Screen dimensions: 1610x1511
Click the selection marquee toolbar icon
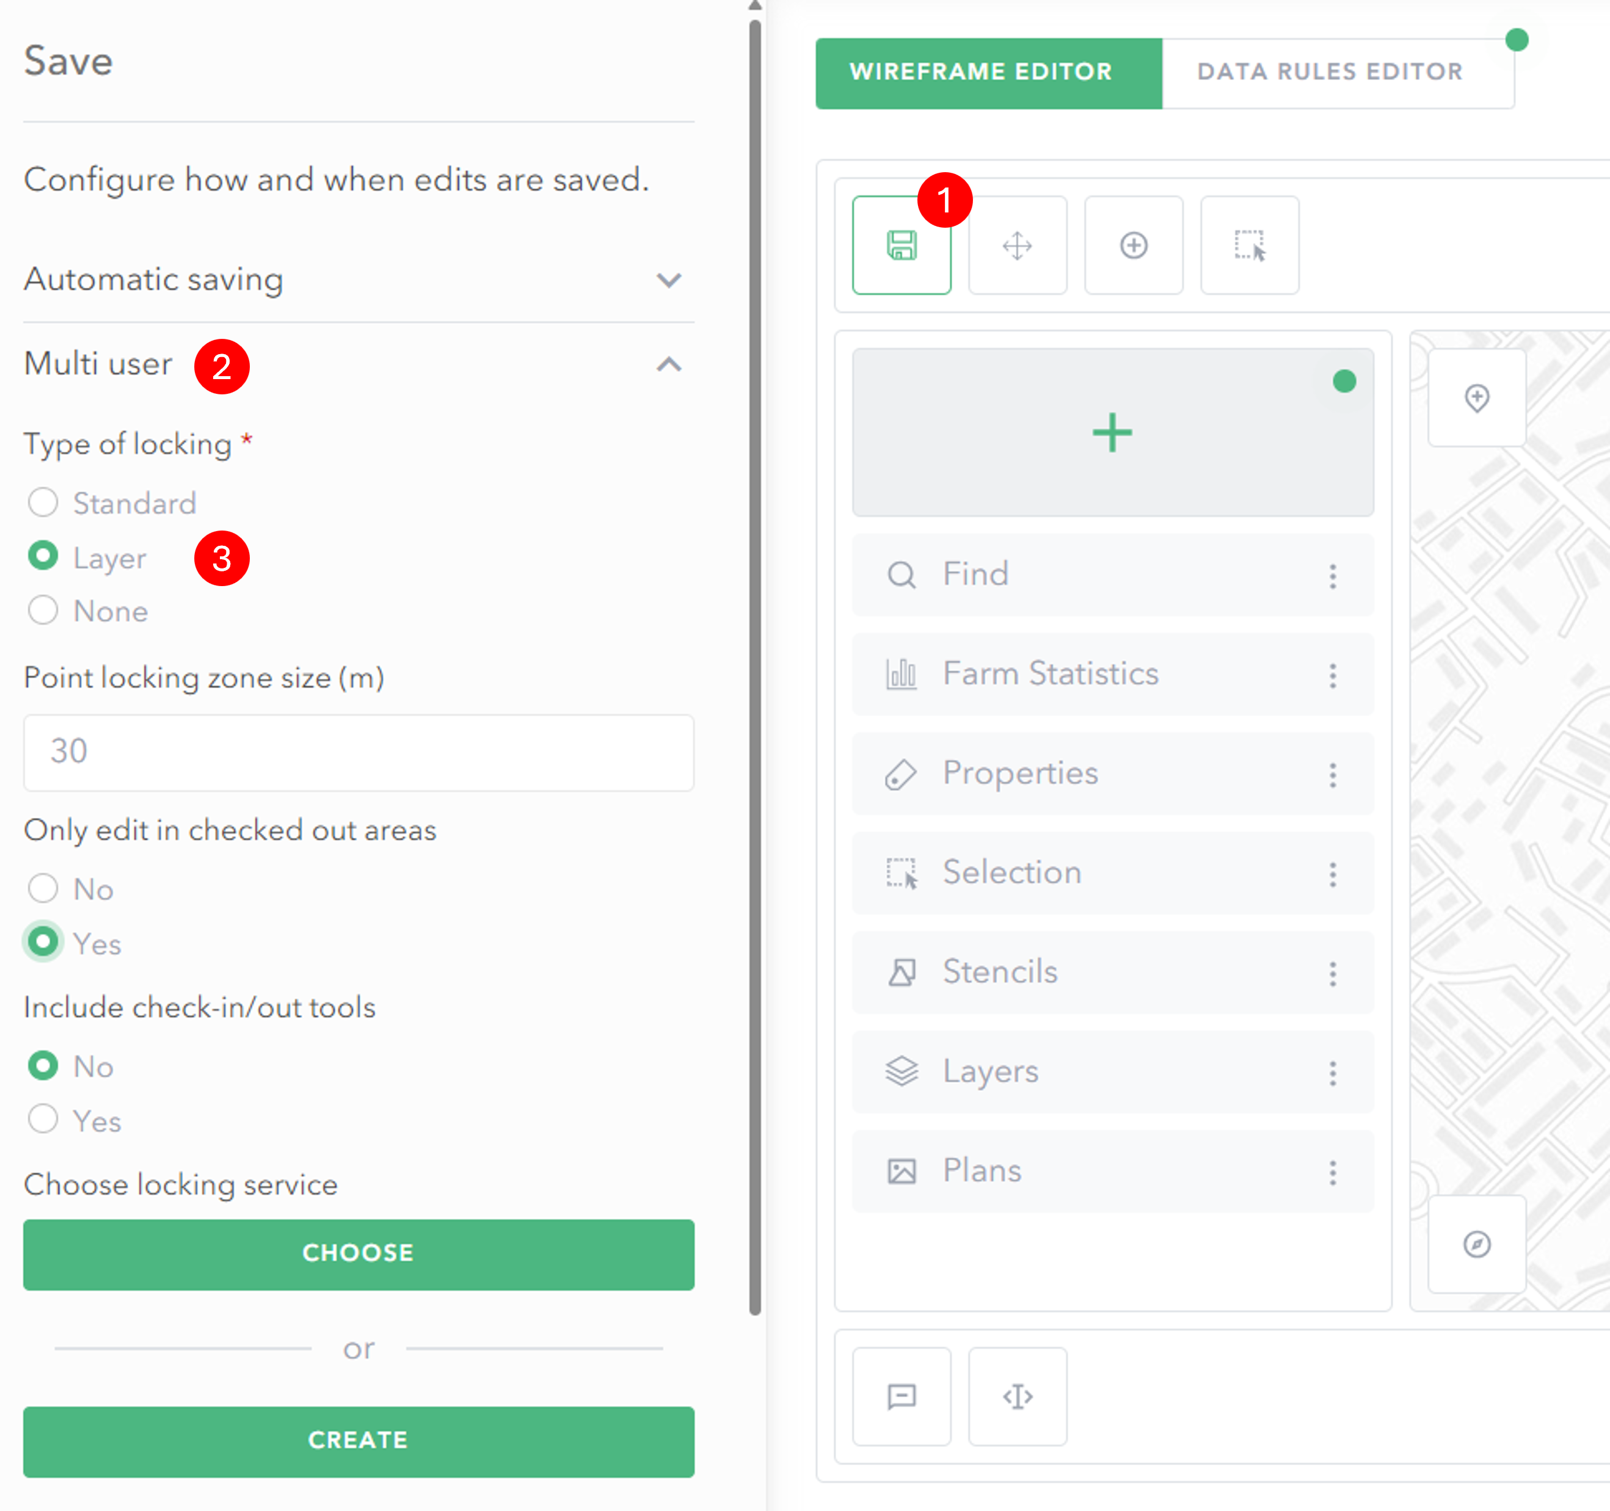click(x=1249, y=245)
